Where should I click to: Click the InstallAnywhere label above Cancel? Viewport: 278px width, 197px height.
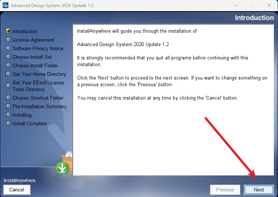point(20,181)
